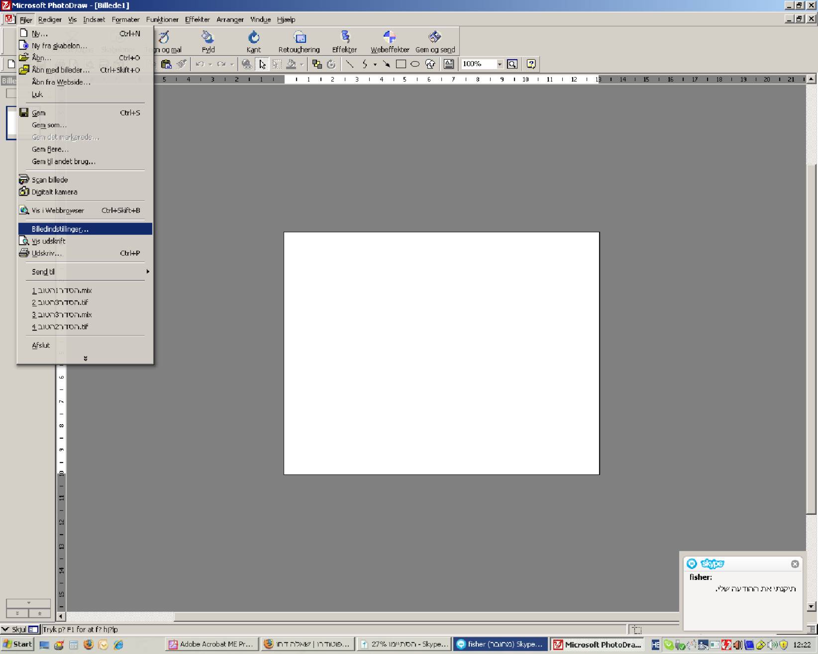Select Åbn fra Webside... entry
Image resolution: width=818 pixels, height=654 pixels.
click(85, 82)
